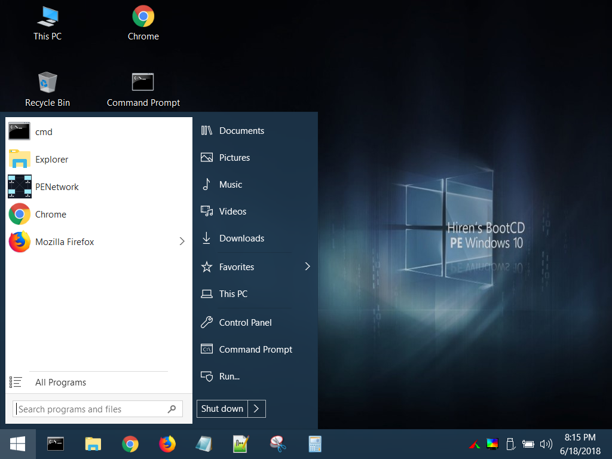This screenshot has height=459, width=612.
Task: Launch Explorer from start menu list
Action: click(99, 159)
